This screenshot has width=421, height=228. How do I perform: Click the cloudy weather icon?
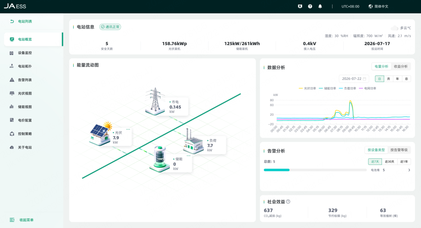click(394, 28)
